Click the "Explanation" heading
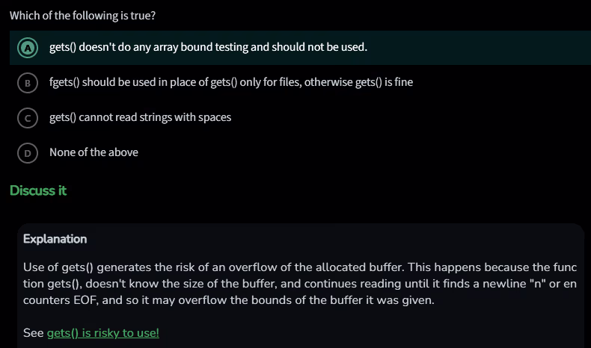 pyautogui.click(x=55, y=239)
